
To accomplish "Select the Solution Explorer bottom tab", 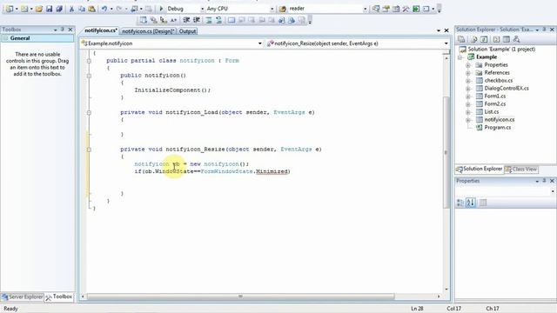I will (x=480, y=169).
